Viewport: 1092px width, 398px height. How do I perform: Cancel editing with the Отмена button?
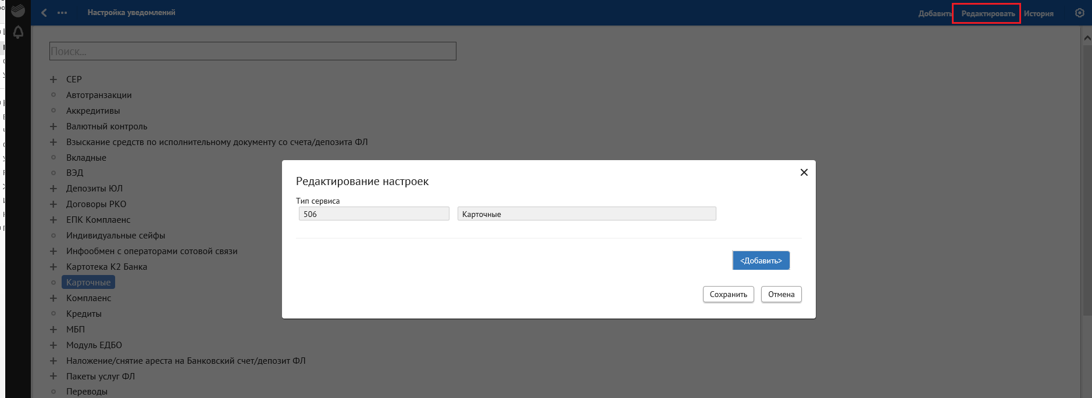click(x=781, y=294)
